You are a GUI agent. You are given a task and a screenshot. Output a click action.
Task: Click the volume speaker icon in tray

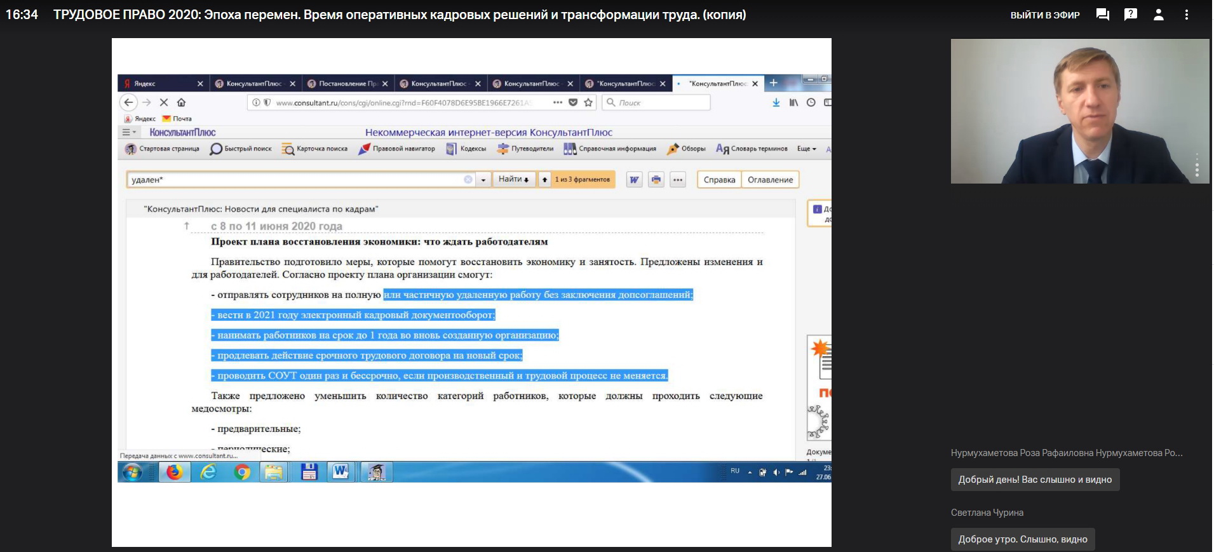click(776, 473)
